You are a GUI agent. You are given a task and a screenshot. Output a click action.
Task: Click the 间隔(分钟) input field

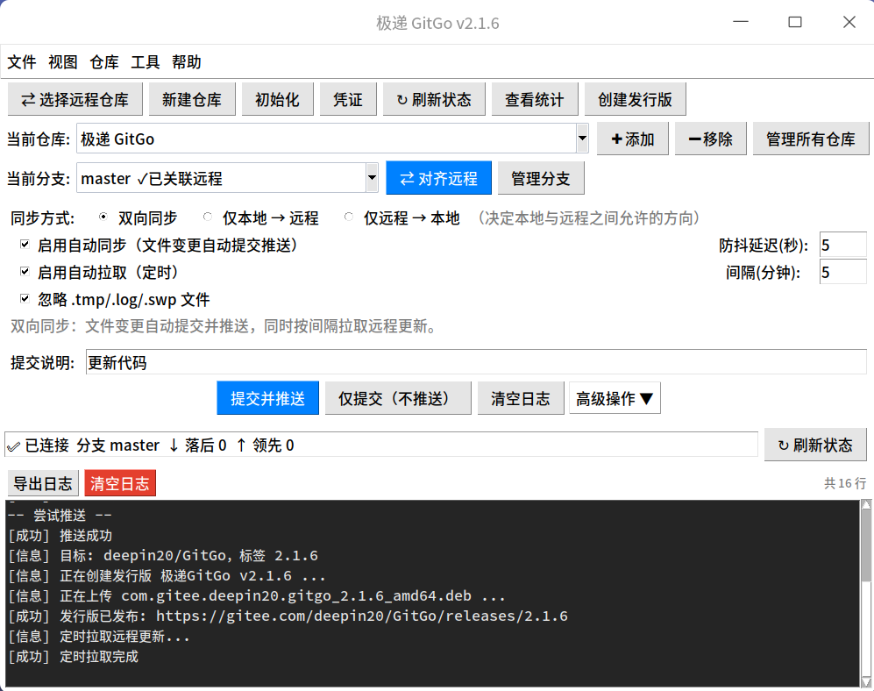click(x=842, y=272)
